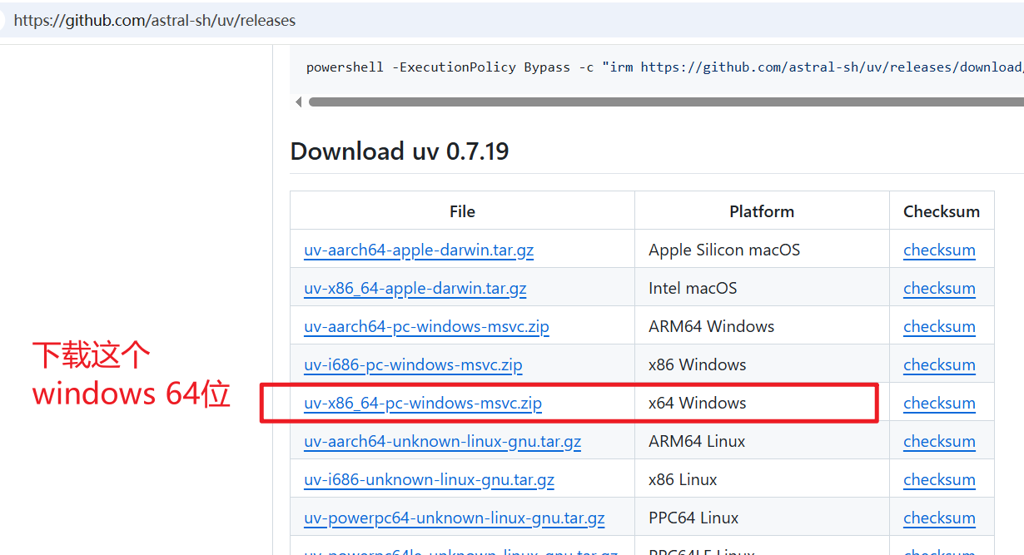Click the horizontal scrollbar under the PowerShell command

666,102
